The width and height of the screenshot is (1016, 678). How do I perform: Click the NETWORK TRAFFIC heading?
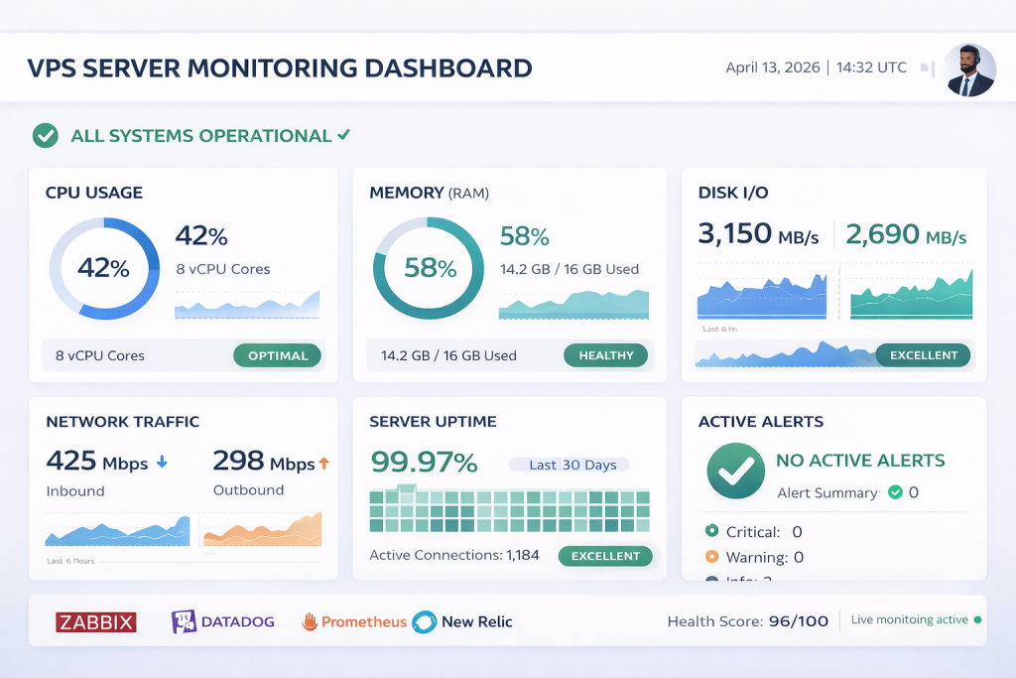pyautogui.click(x=122, y=421)
